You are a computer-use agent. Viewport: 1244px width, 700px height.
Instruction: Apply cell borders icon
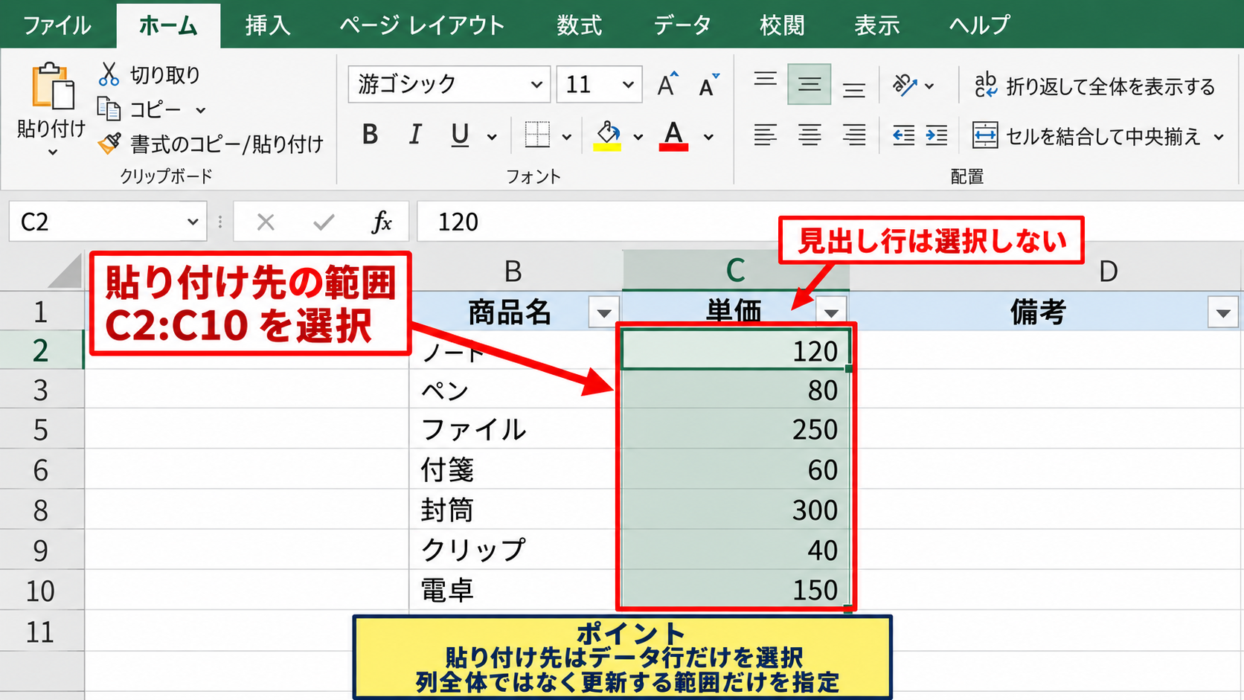(537, 135)
